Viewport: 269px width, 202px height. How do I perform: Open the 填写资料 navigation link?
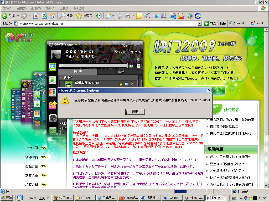[32, 185]
